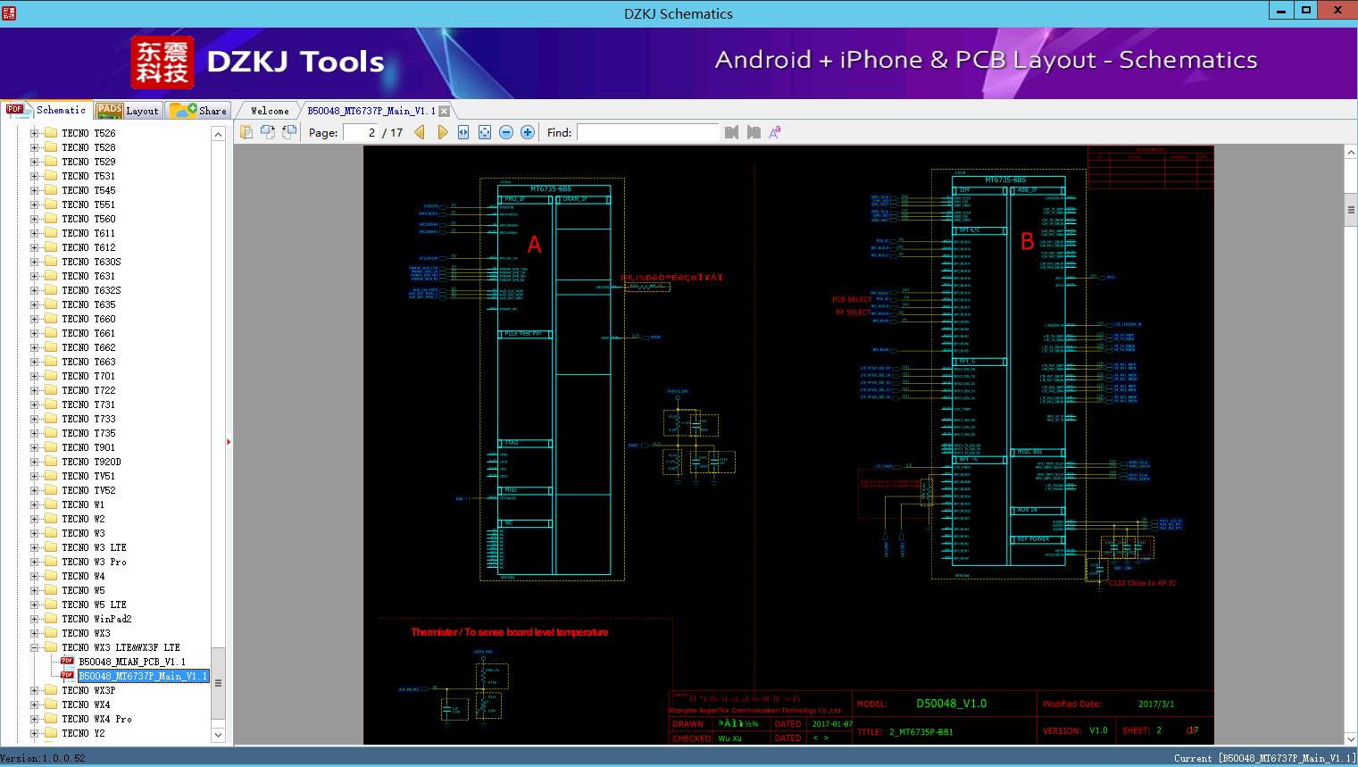Screen dimensions: 1358x767
Task: Open B50048_MIAN_PCB_V1.1 file
Action: point(131,662)
